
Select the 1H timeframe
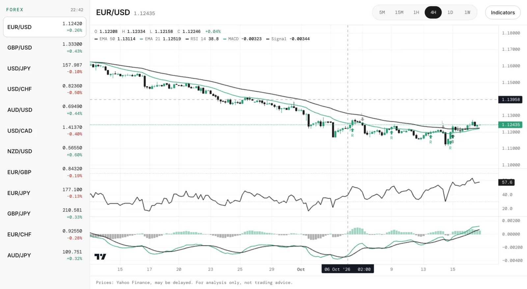(x=416, y=12)
